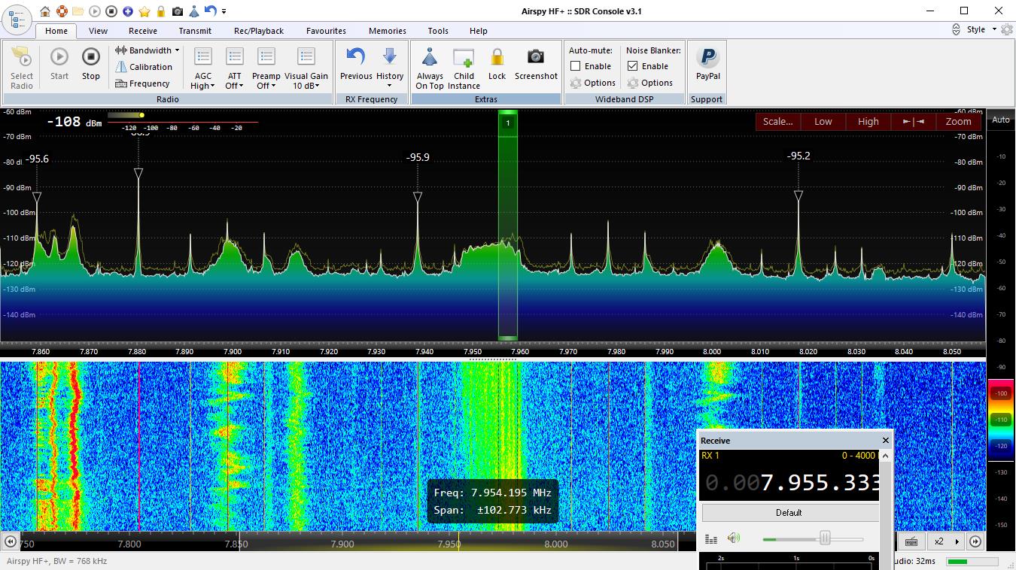Click the undo arrow icon in title bar
Viewport: 1016px width, 570px height.
pos(210,11)
